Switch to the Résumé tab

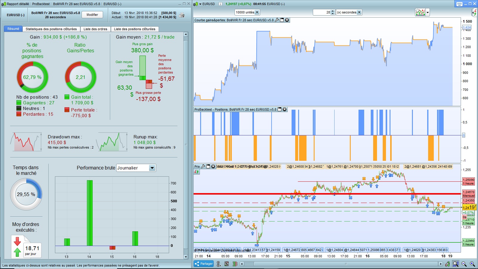[x=13, y=29]
